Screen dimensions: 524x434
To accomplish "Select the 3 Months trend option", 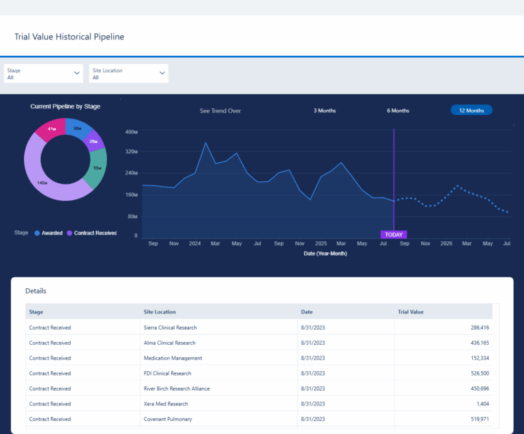I will point(324,110).
